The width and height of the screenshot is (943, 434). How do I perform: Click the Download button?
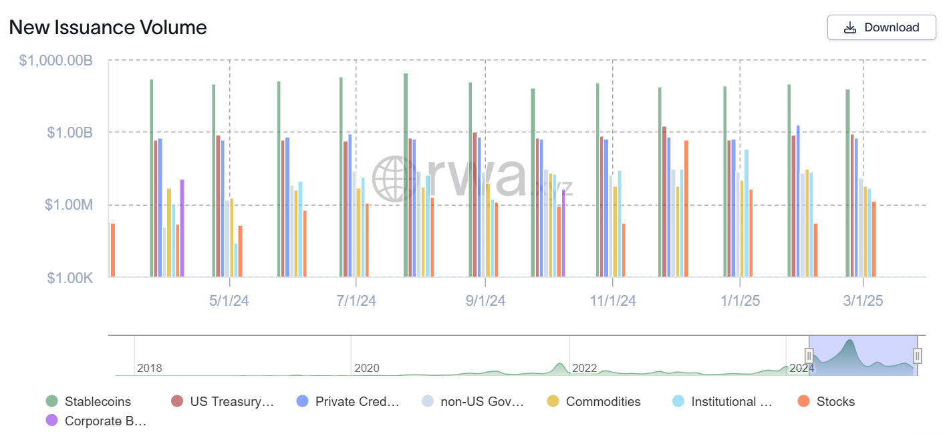click(x=882, y=27)
